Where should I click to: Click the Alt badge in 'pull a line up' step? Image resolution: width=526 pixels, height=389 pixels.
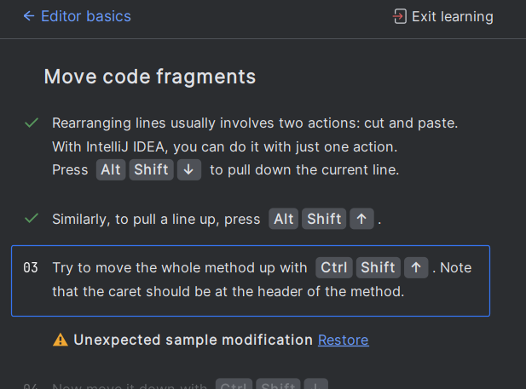coord(284,219)
